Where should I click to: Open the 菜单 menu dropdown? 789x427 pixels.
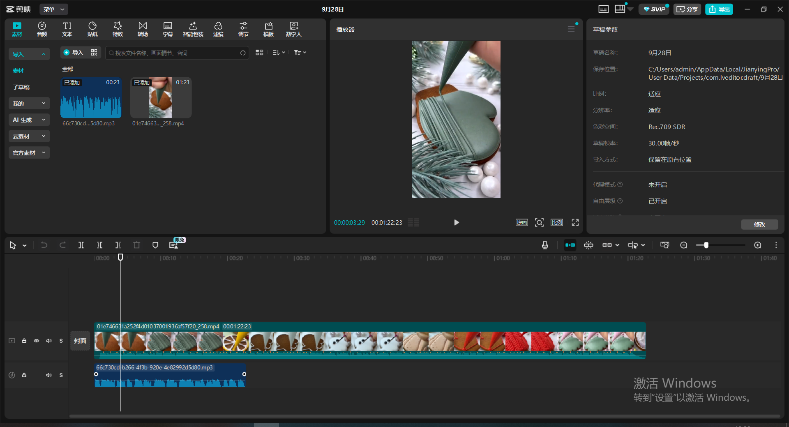pyautogui.click(x=54, y=9)
